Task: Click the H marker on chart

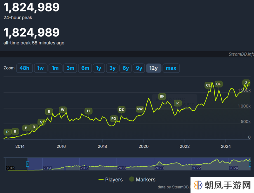Action: [x=89, y=111]
